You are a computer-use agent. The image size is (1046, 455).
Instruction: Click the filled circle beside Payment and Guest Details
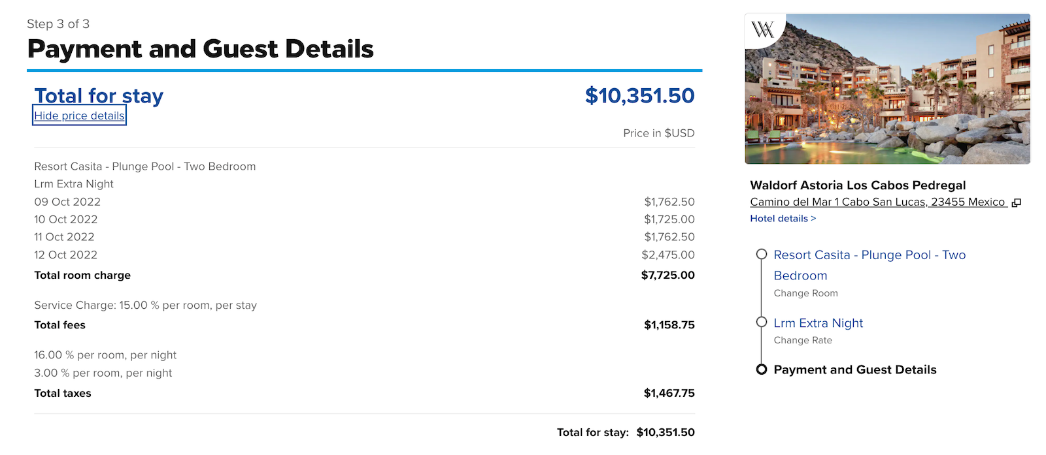coord(761,369)
